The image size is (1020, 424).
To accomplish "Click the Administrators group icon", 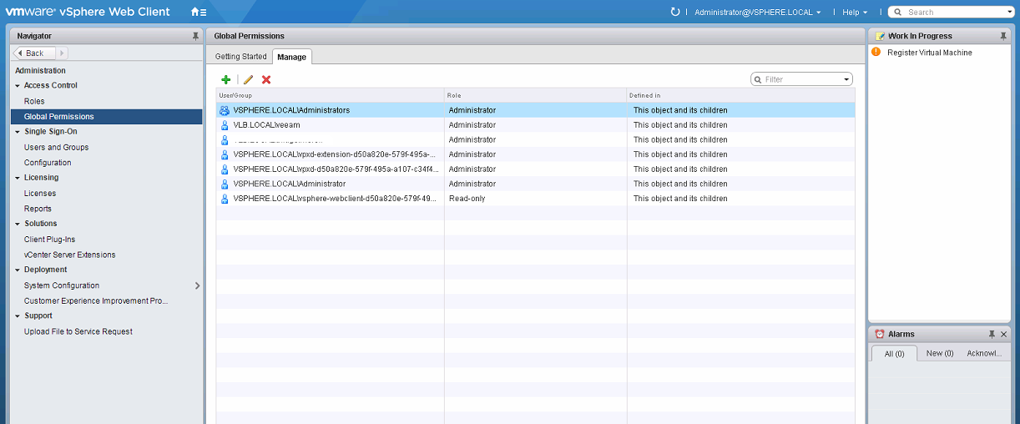I will point(225,110).
